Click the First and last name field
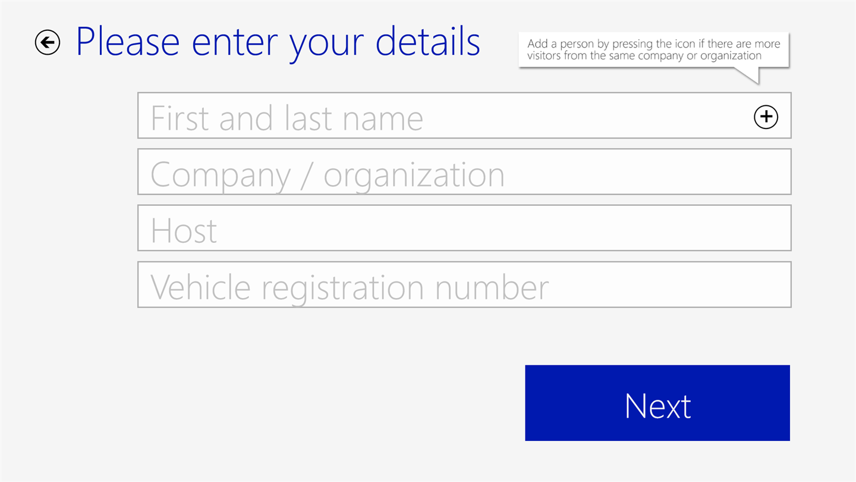The height and width of the screenshot is (482, 856). tap(440, 115)
